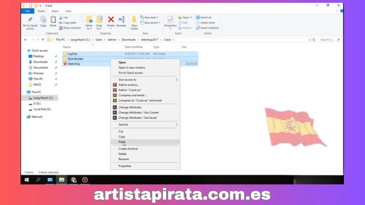Open Pictures in the navigation pane
Image resolution: width=365 pixels, height=205 pixels.
tap(38, 73)
